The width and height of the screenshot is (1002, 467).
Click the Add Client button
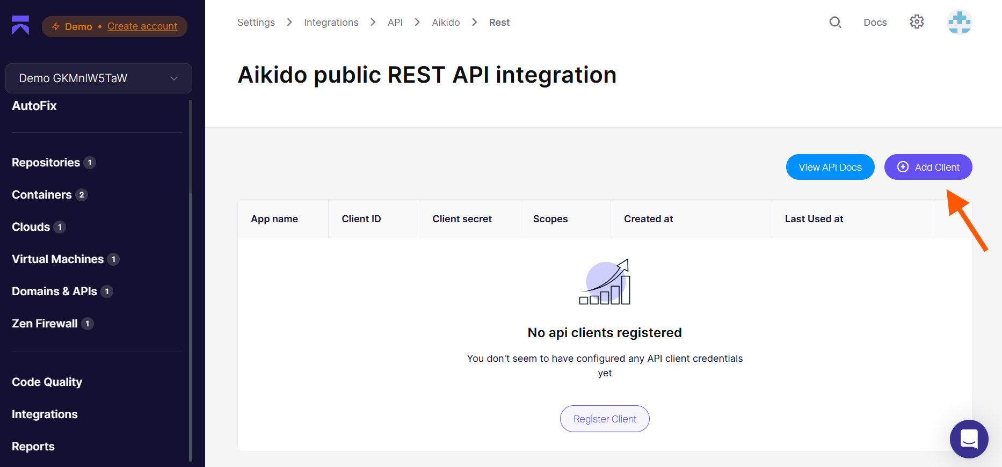[928, 167]
